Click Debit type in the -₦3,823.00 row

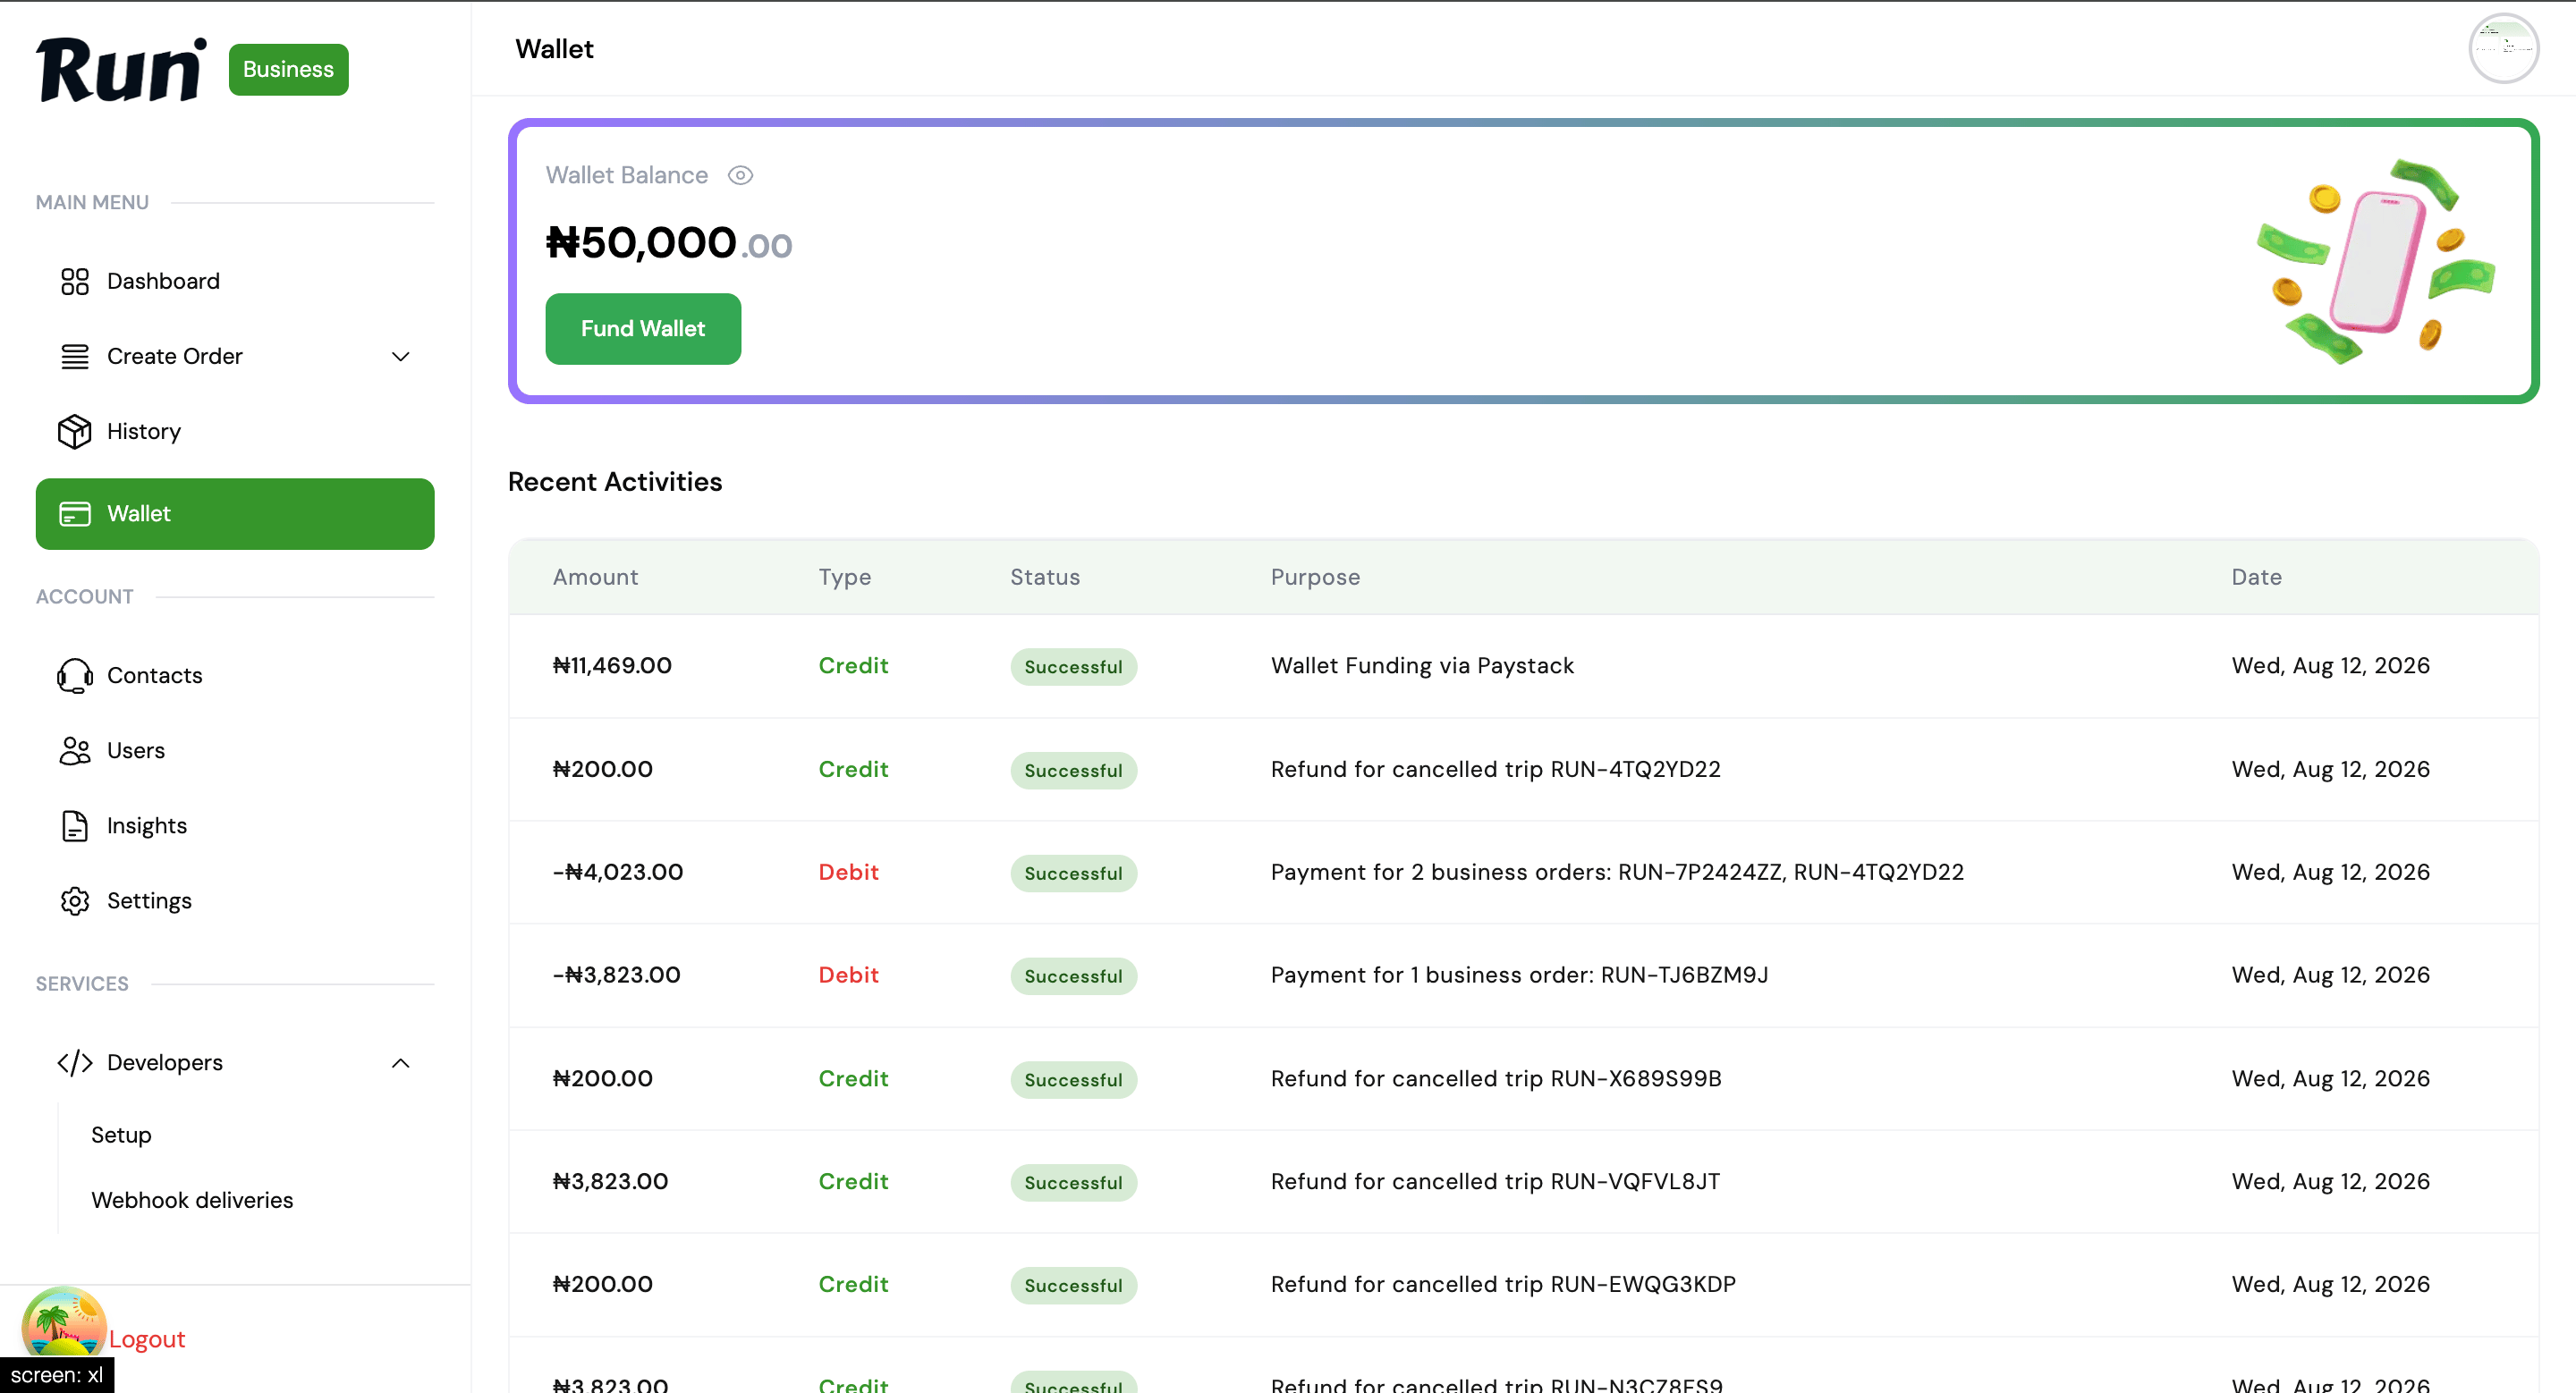pos(849,975)
